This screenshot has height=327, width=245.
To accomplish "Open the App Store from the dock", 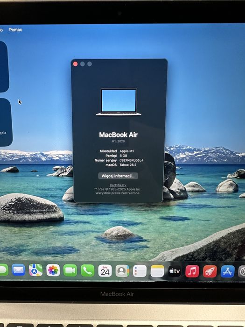I will click(228, 271).
